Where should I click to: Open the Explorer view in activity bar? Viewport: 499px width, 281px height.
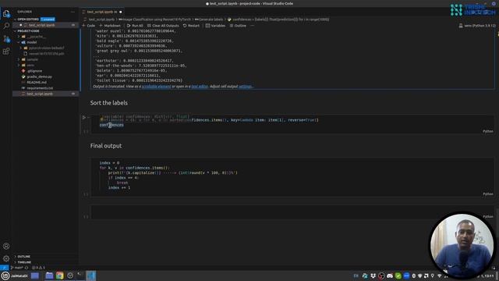click(6, 14)
